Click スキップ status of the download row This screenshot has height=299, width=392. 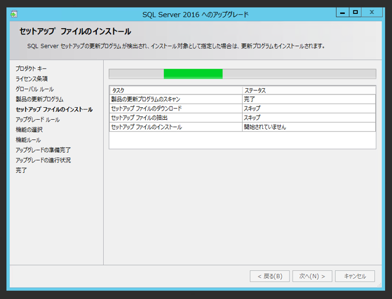(x=309, y=108)
